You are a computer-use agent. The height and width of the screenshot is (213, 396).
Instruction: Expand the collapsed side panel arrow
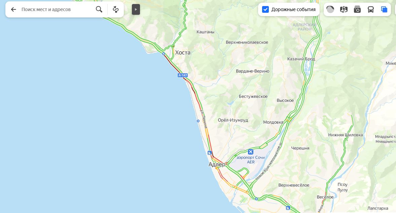click(136, 10)
